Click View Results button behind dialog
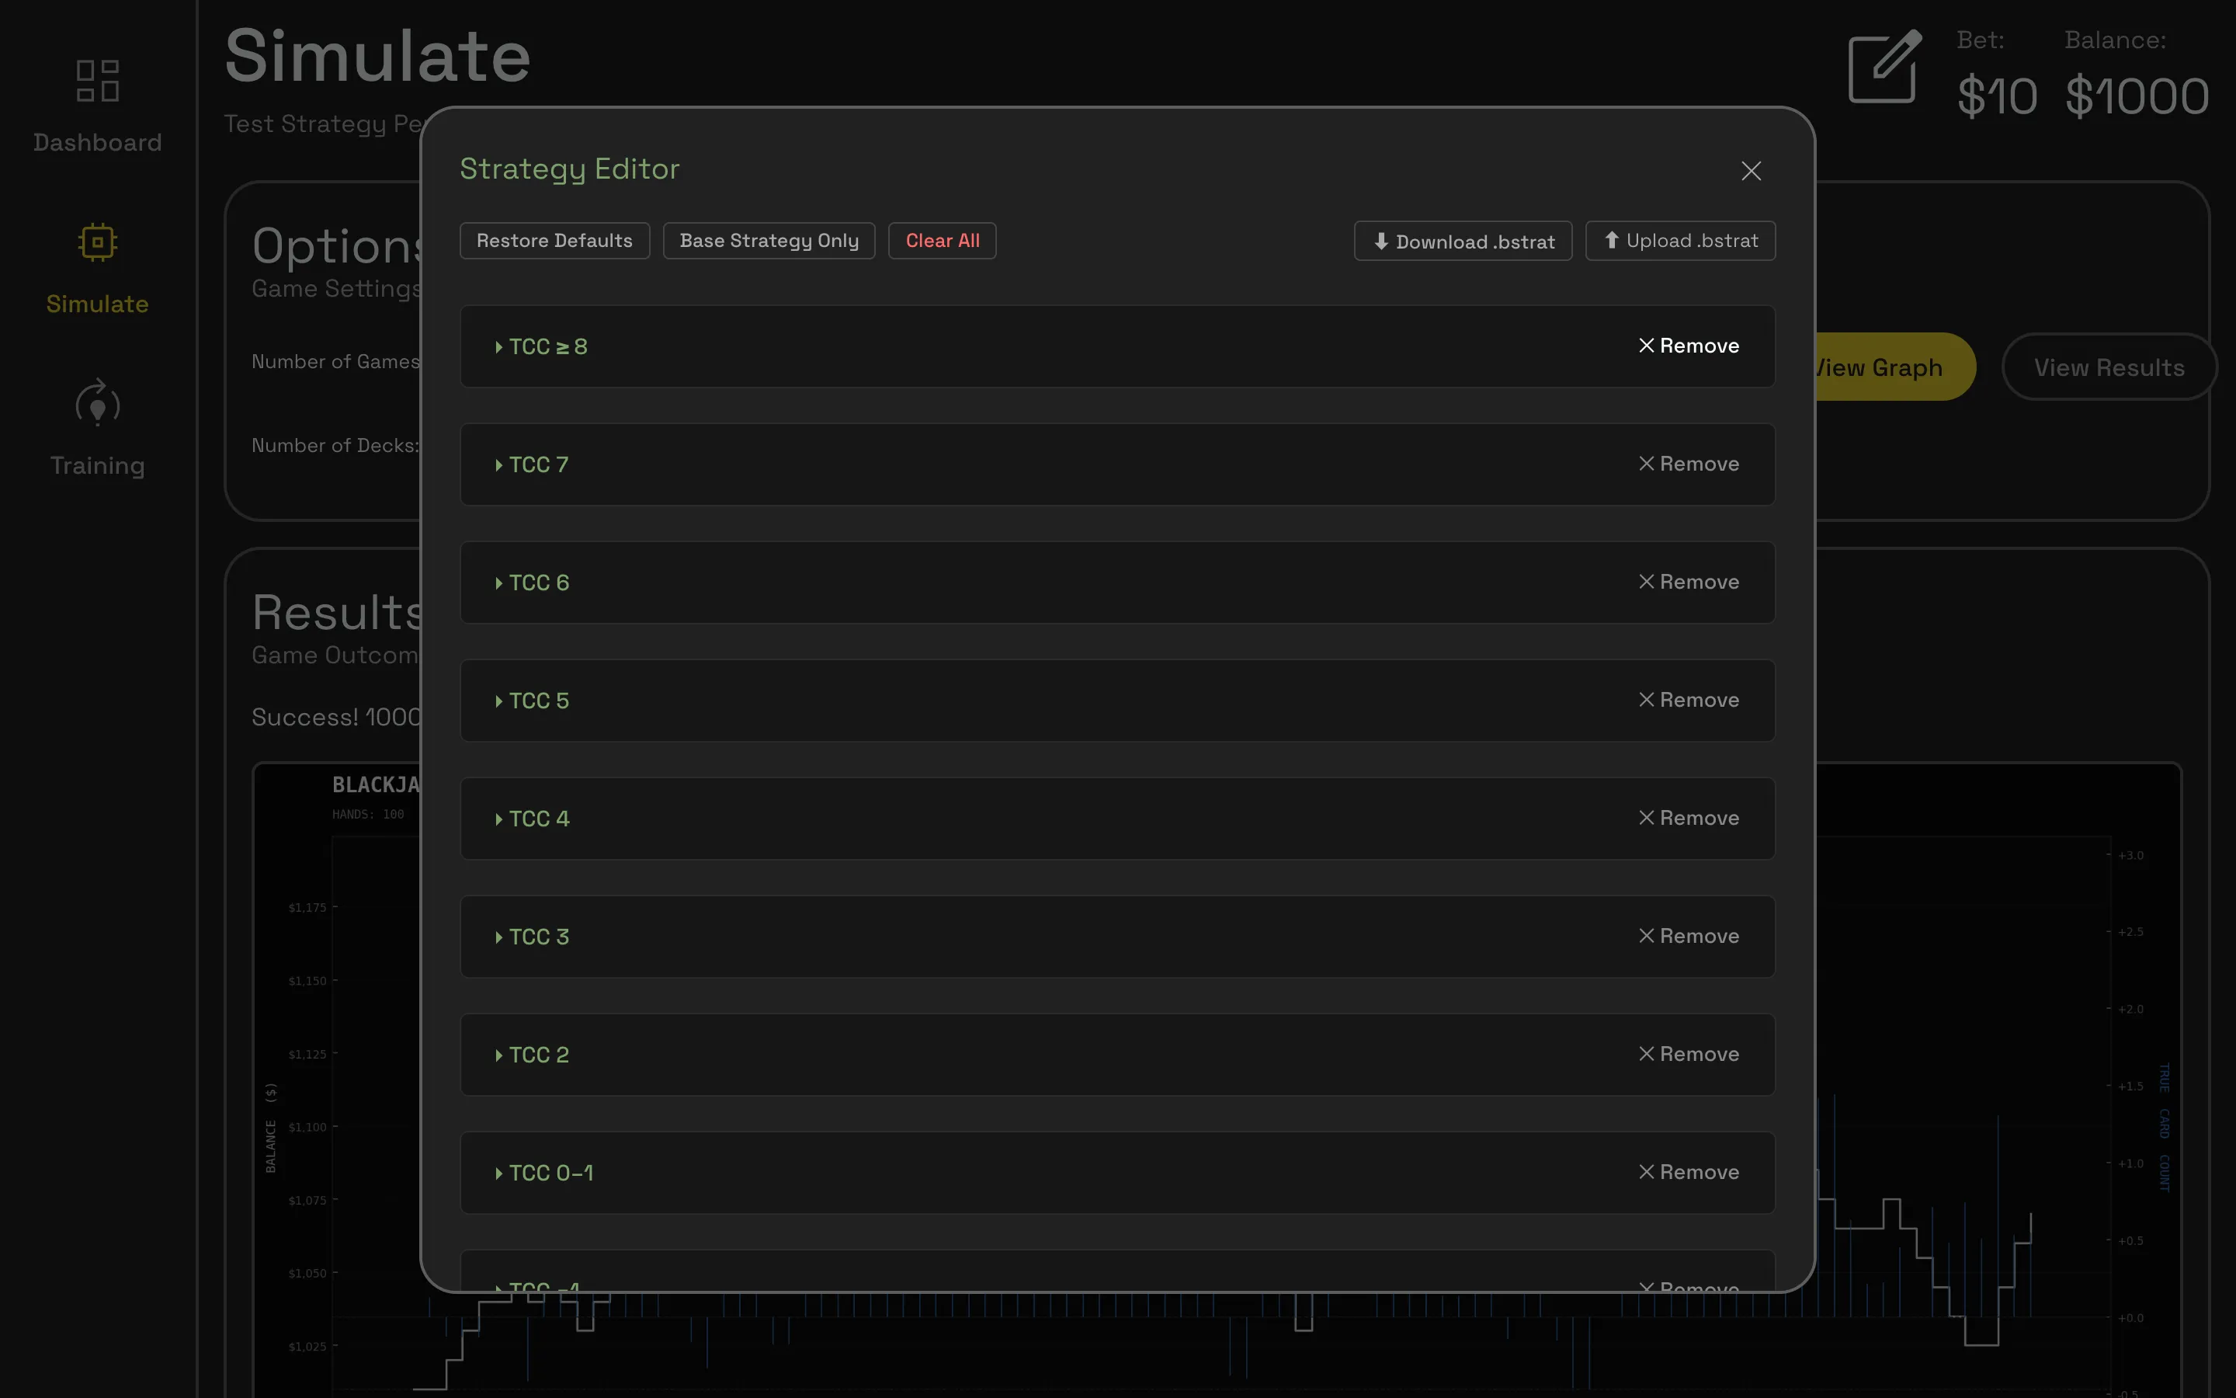The image size is (2236, 1398). (2109, 367)
